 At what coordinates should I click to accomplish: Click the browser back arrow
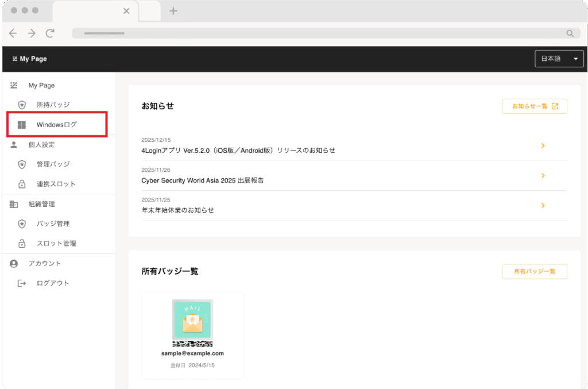tap(13, 33)
